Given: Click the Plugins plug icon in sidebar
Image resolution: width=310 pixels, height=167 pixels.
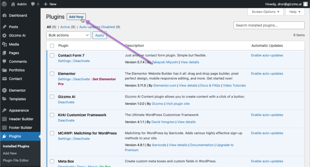Looking at the screenshot, I should pos(4,136).
